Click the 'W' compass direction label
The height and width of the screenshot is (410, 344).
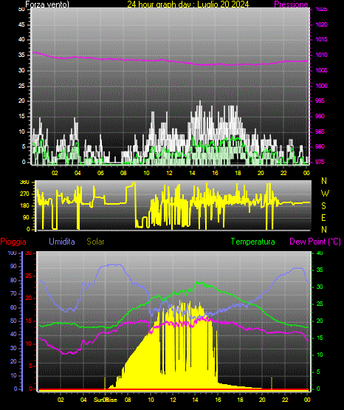point(325,194)
